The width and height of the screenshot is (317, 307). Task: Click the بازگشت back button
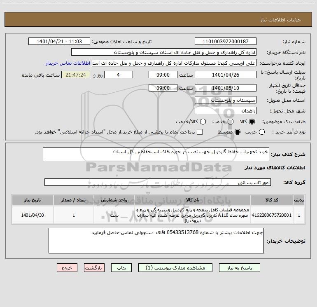(x=94, y=268)
